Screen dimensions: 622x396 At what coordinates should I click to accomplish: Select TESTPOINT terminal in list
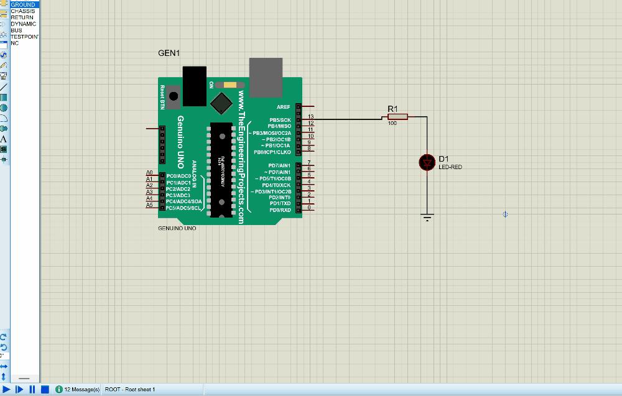(x=25, y=37)
